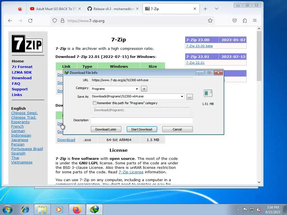
Task: Open the 7-Zip License link
Action: (x=131, y=172)
